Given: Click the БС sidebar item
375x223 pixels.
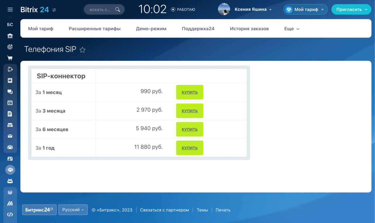Looking at the screenshot, I should [x=10, y=25].
